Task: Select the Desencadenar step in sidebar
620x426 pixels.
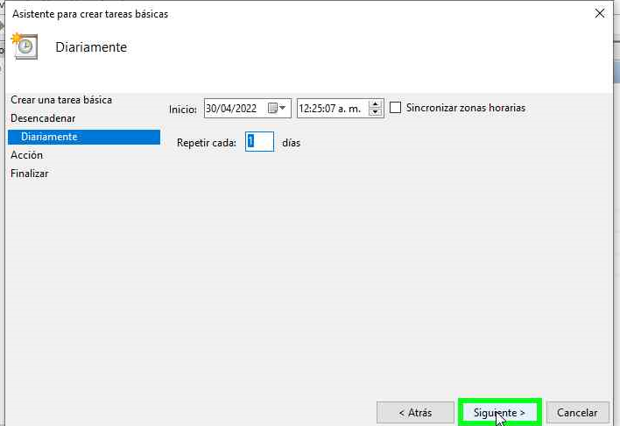Action: pyautogui.click(x=43, y=118)
